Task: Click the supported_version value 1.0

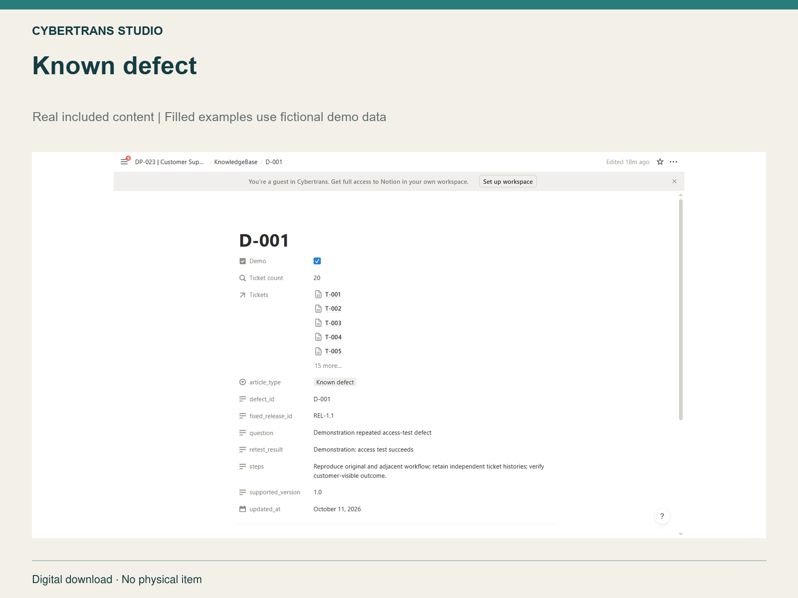Action: [318, 492]
